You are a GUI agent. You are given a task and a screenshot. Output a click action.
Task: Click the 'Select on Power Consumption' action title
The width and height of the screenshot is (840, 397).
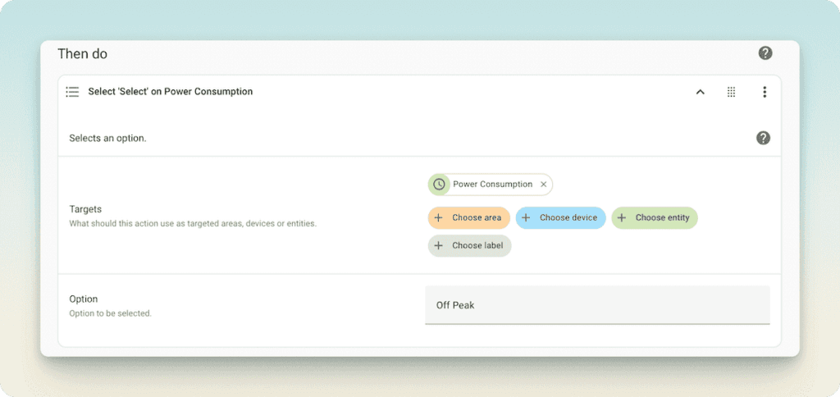(x=171, y=92)
